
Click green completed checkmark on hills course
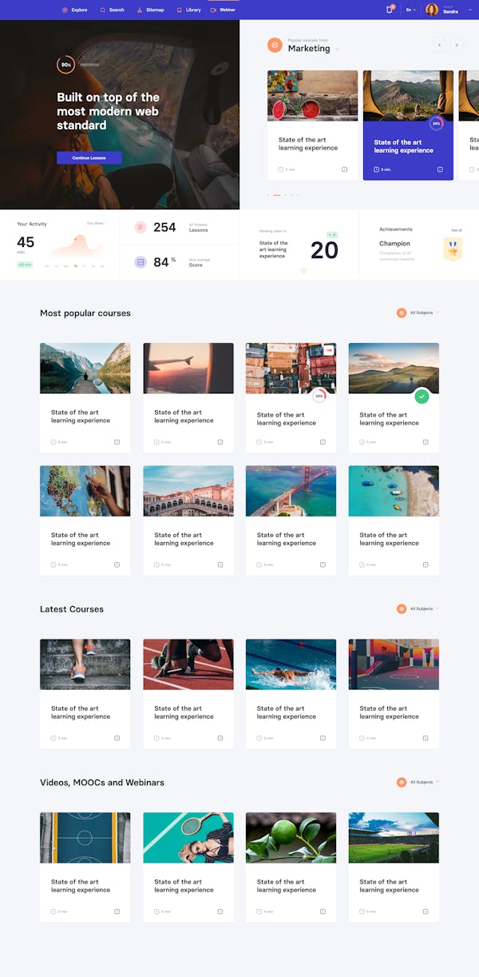[422, 396]
